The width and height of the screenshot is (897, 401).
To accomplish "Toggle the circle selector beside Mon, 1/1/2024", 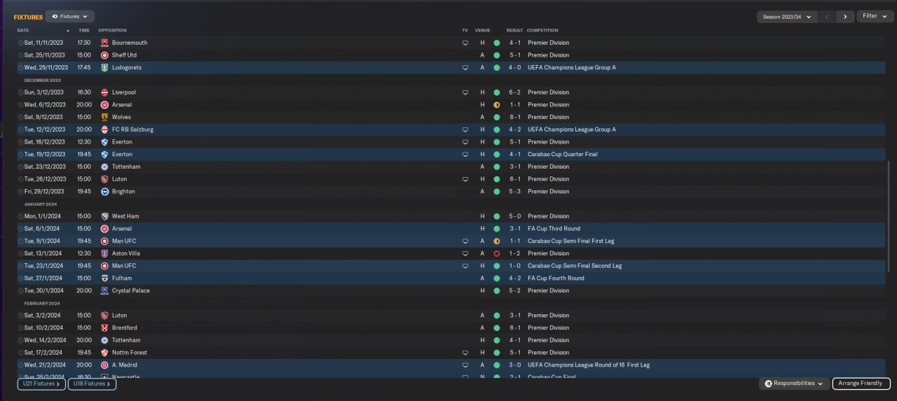I will coord(20,216).
